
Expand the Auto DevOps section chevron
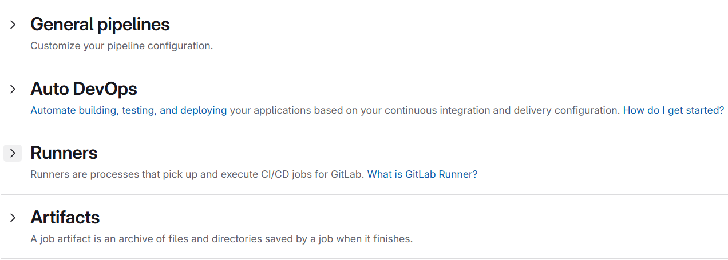point(13,89)
